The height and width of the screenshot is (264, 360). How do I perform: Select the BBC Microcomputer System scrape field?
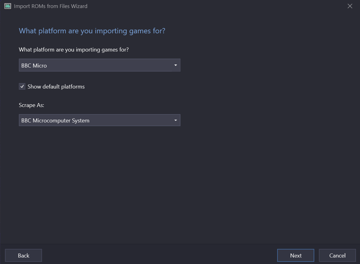(x=93, y=120)
